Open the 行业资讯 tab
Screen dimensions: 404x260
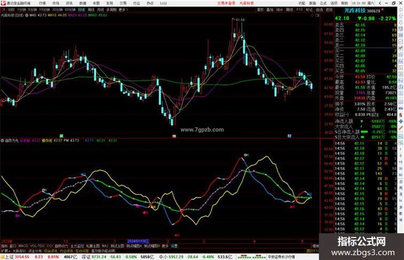pos(66,251)
